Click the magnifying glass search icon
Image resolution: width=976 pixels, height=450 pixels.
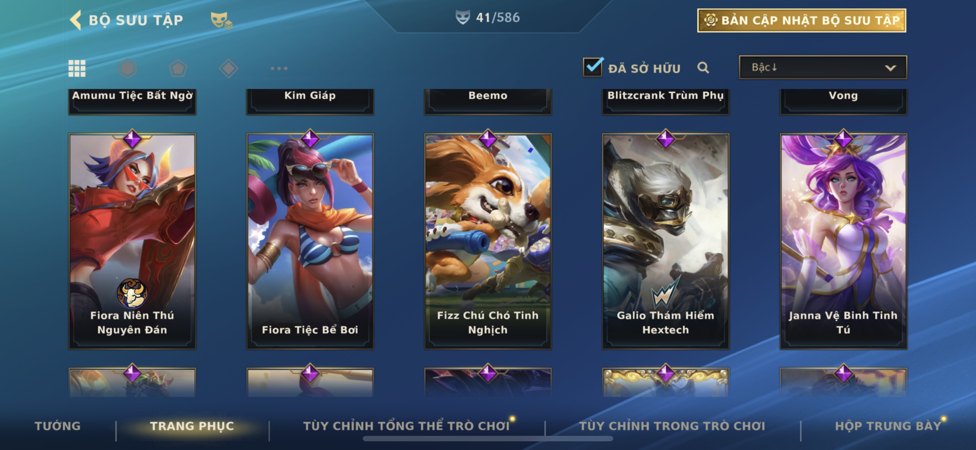pyautogui.click(x=703, y=68)
